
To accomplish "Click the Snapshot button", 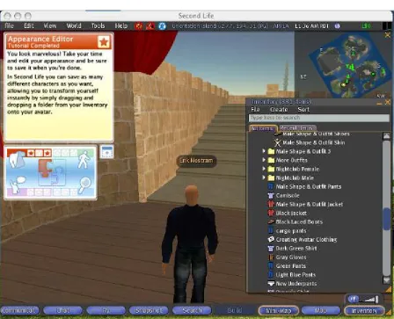I will coord(149,310).
